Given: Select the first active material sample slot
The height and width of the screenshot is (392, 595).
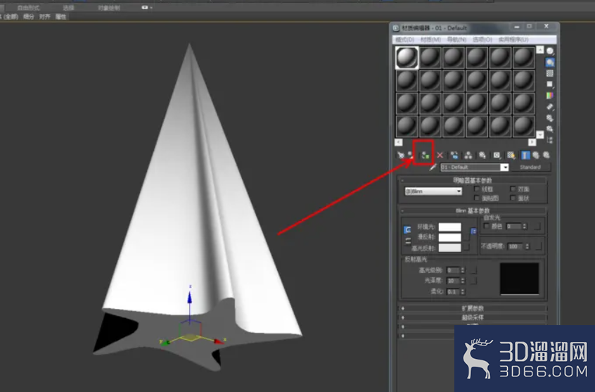Looking at the screenshot, I should click(407, 57).
